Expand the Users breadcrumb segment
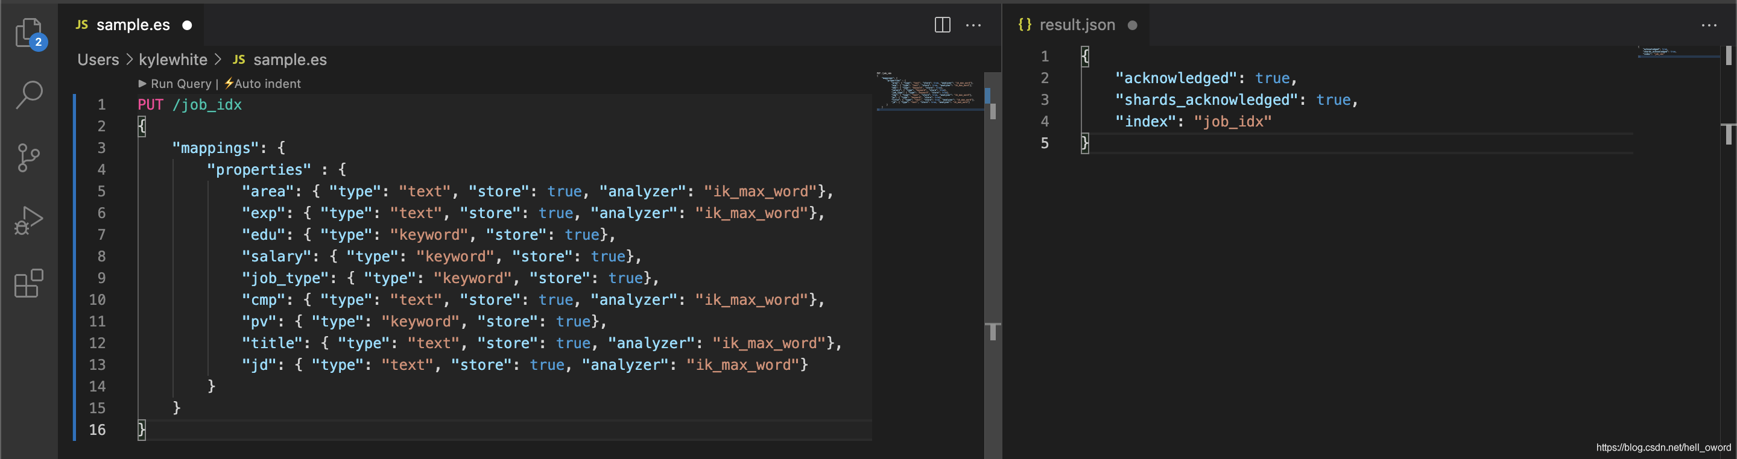This screenshot has width=1737, height=459. click(98, 59)
